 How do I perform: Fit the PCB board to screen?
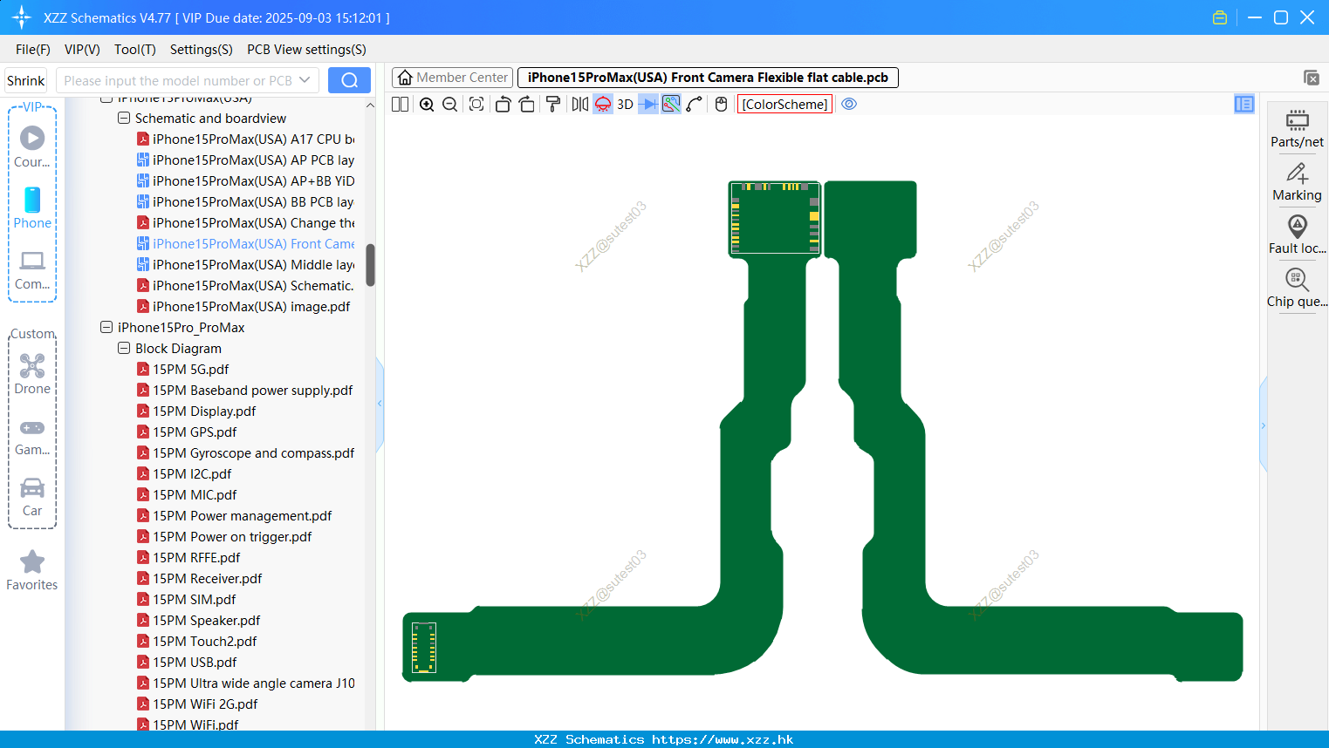pyautogui.click(x=476, y=105)
